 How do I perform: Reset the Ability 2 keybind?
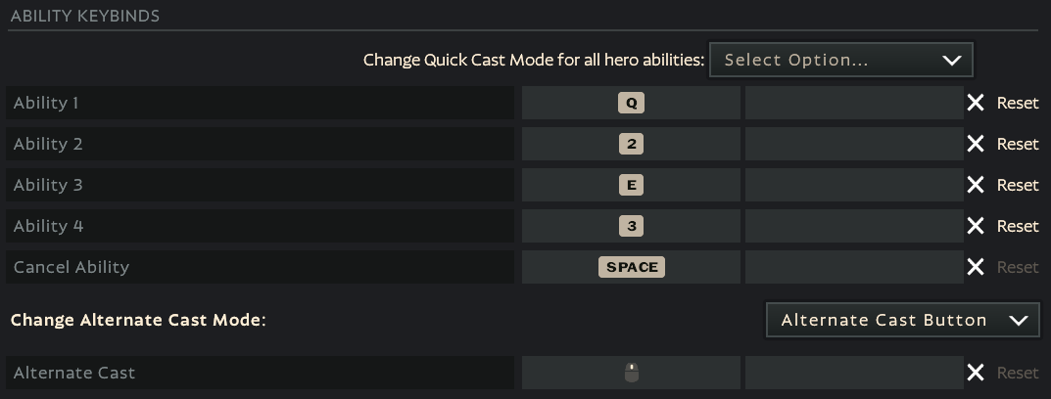[1018, 143]
